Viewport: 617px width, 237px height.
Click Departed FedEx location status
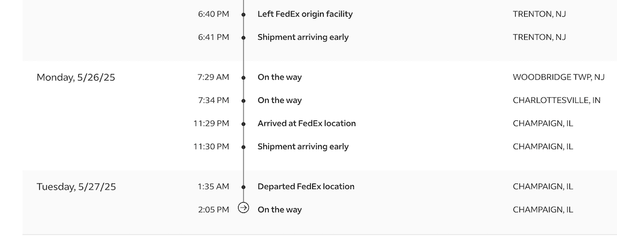pos(305,186)
